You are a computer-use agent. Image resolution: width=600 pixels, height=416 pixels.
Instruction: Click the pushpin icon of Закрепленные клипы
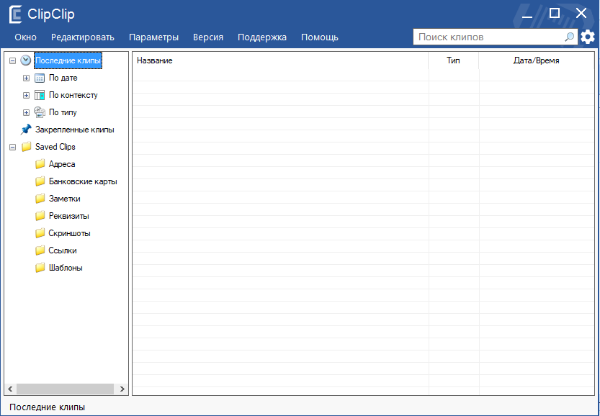[x=26, y=130]
